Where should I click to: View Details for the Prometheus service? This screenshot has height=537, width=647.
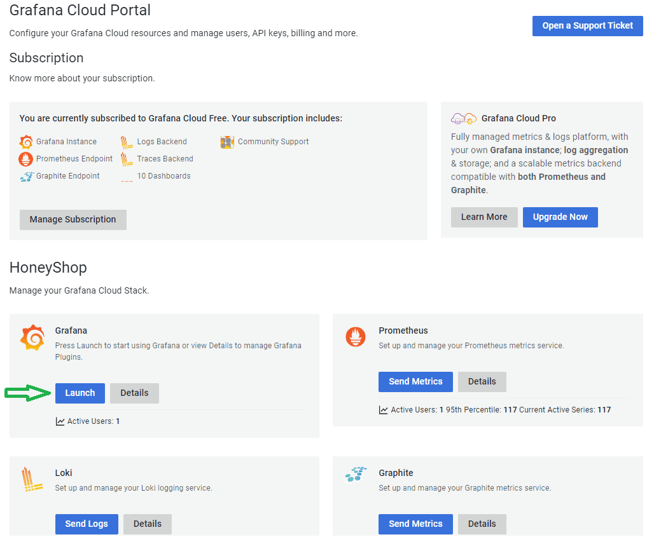pyautogui.click(x=482, y=381)
